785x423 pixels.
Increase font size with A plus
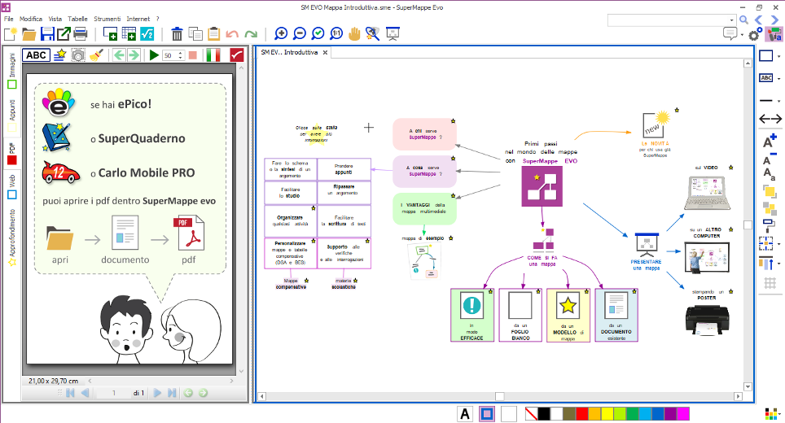click(x=769, y=141)
